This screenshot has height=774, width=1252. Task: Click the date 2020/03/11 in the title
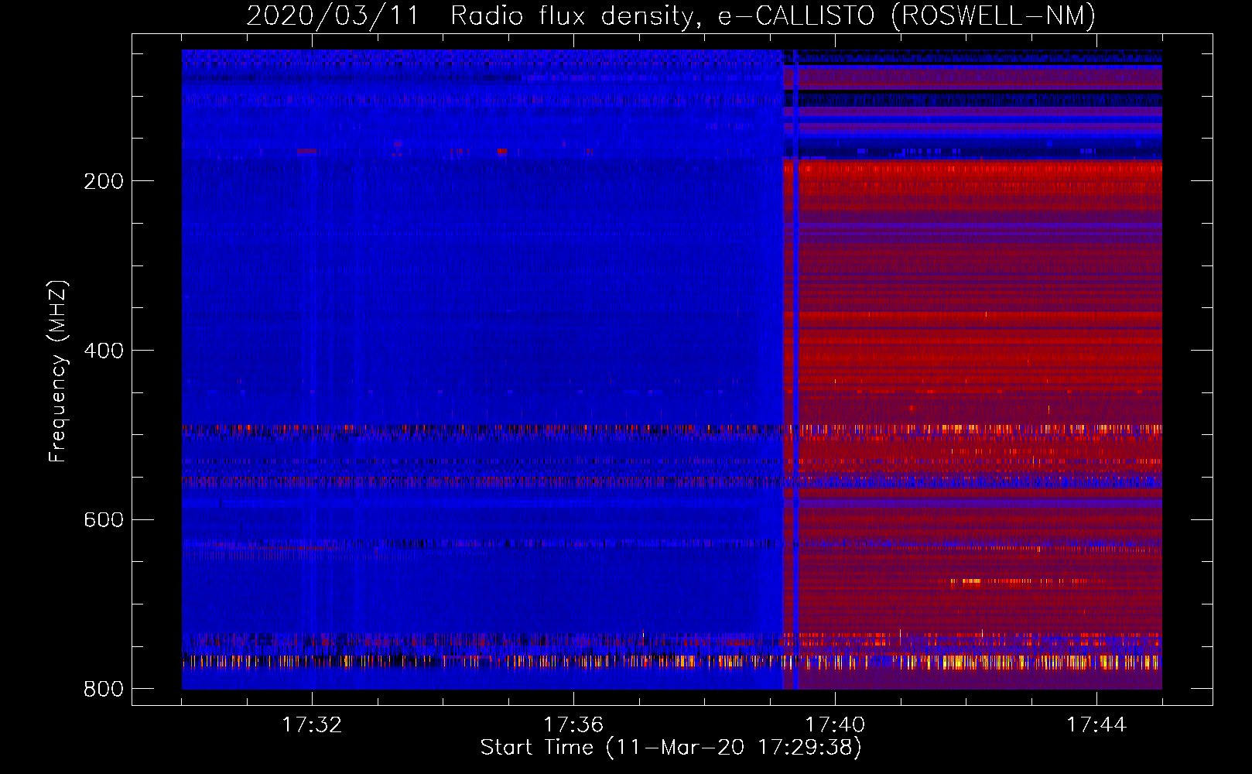[x=333, y=16]
